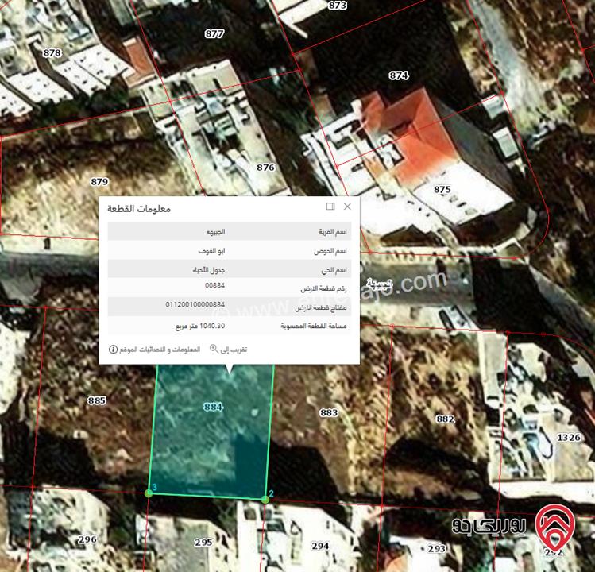Select parcel 885 on the map
This screenshot has width=595, height=572.
tap(97, 400)
